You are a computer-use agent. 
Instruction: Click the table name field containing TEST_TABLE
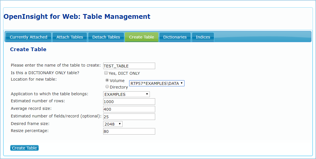(x=129, y=66)
